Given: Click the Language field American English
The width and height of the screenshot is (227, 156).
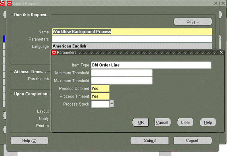Looking at the screenshot, I should (132, 46).
